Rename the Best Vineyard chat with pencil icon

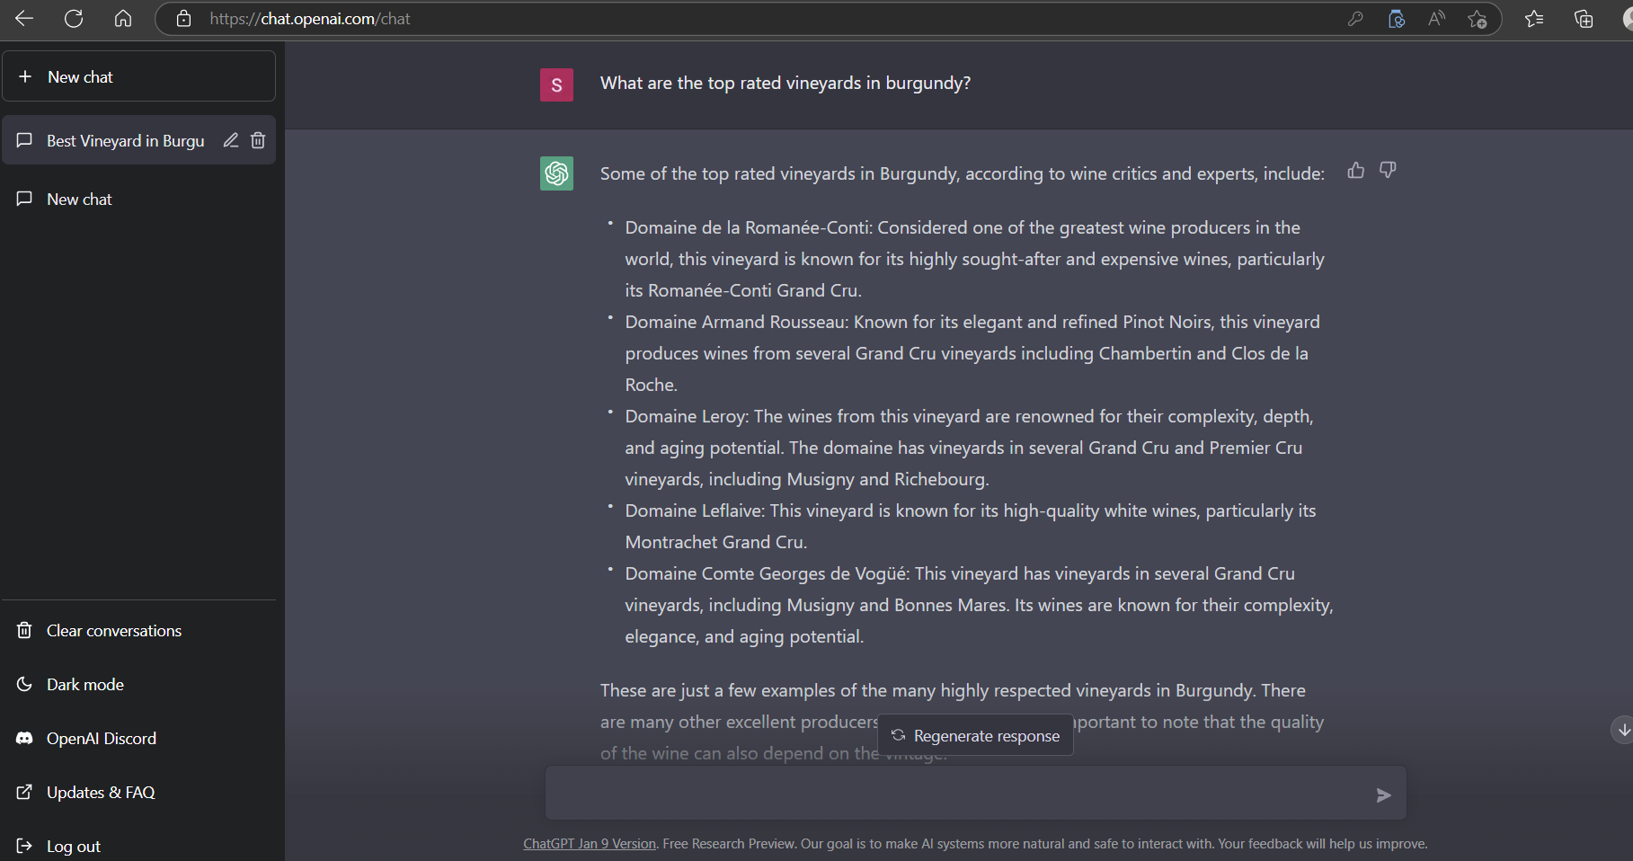pos(231,140)
